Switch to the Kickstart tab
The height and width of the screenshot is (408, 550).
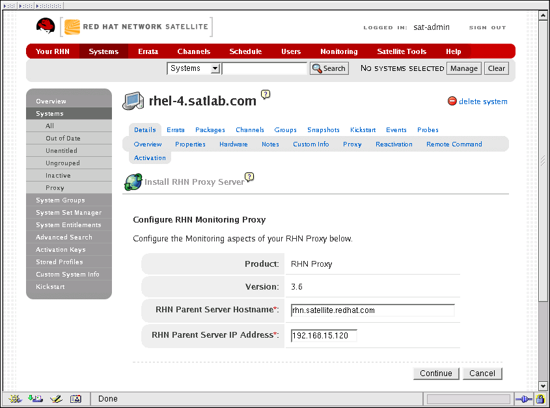point(363,129)
